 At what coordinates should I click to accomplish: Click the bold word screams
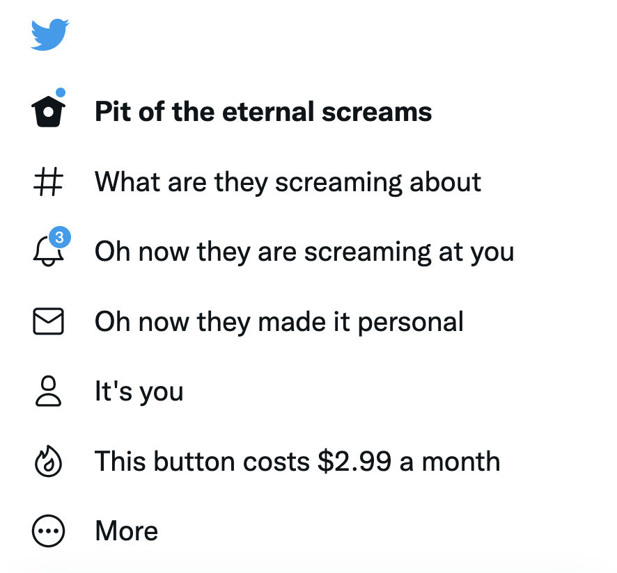[x=377, y=113]
